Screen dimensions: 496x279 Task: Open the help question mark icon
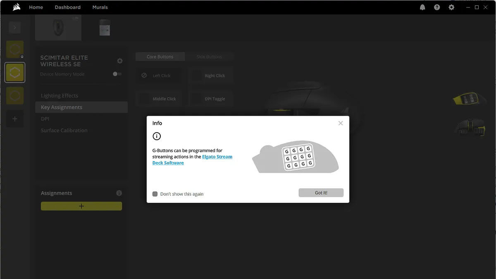click(437, 7)
